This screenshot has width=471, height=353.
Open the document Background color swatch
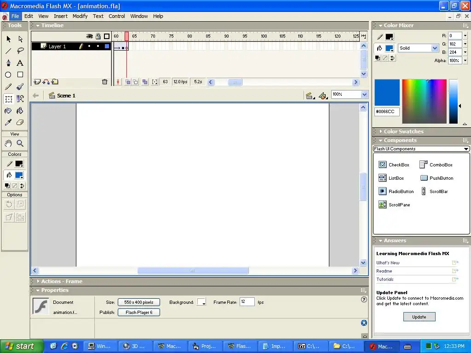[x=201, y=302]
